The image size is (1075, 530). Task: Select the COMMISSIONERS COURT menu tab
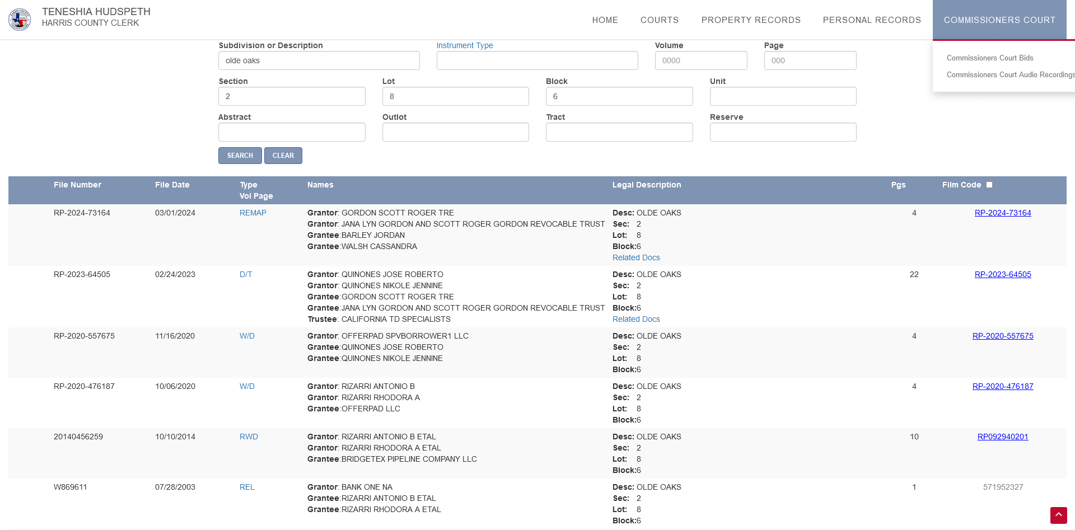[1000, 20]
